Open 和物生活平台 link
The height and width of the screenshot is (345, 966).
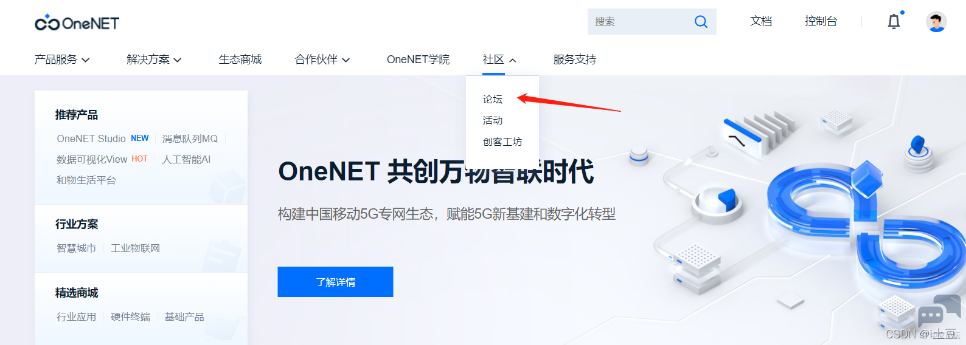pyautogui.click(x=86, y=180)
